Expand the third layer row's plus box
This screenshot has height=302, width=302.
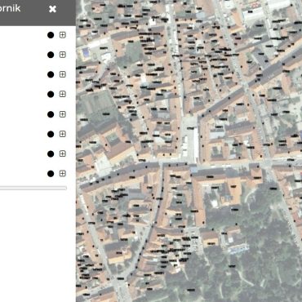coord(63,74)
